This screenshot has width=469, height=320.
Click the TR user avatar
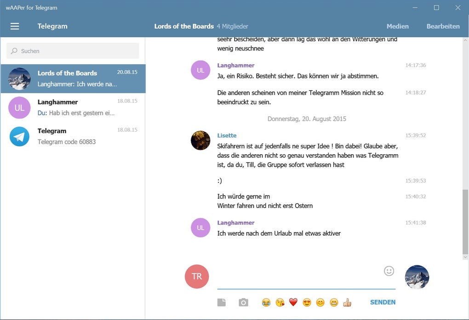tap(197, 276)
